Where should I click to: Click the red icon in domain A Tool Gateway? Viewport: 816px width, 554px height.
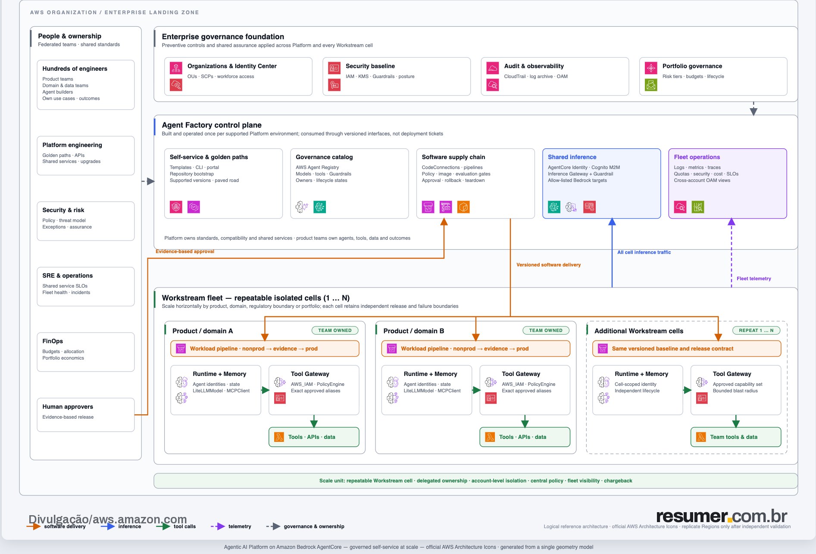pyautogui.click(x=280, y=398)
